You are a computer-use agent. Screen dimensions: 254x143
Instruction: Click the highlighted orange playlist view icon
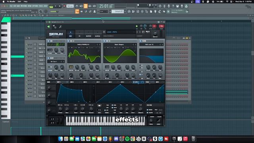coord(77,12)
